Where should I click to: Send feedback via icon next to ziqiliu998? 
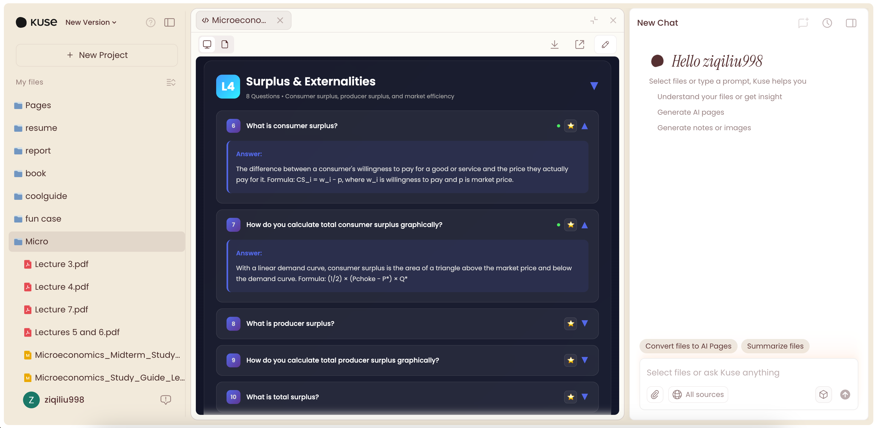[x=166, y=400]
